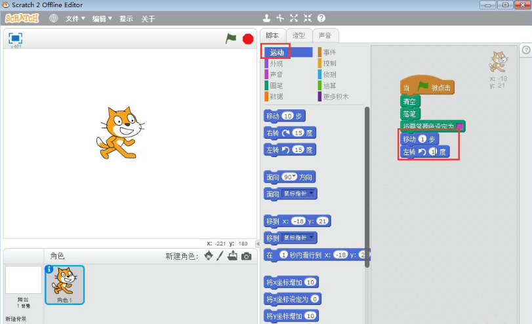532x324 pixels.
Task: Switch to the 声音 tab
Action: pyautogui.click(x=325, y=35)
